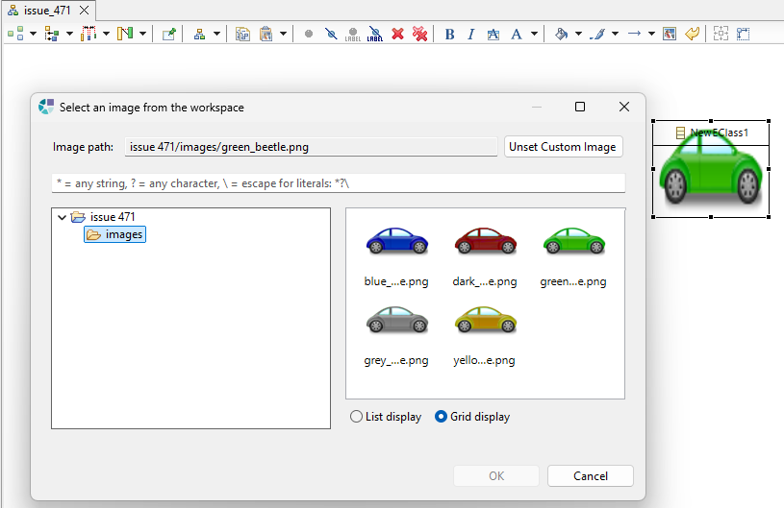Viewport: 784px width, 508px height.
Task: Open the paste dropdown arrow
Action: pos(283,34)
